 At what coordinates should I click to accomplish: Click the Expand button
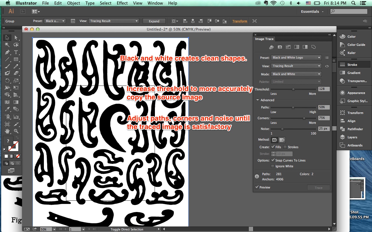coord(154,21)
